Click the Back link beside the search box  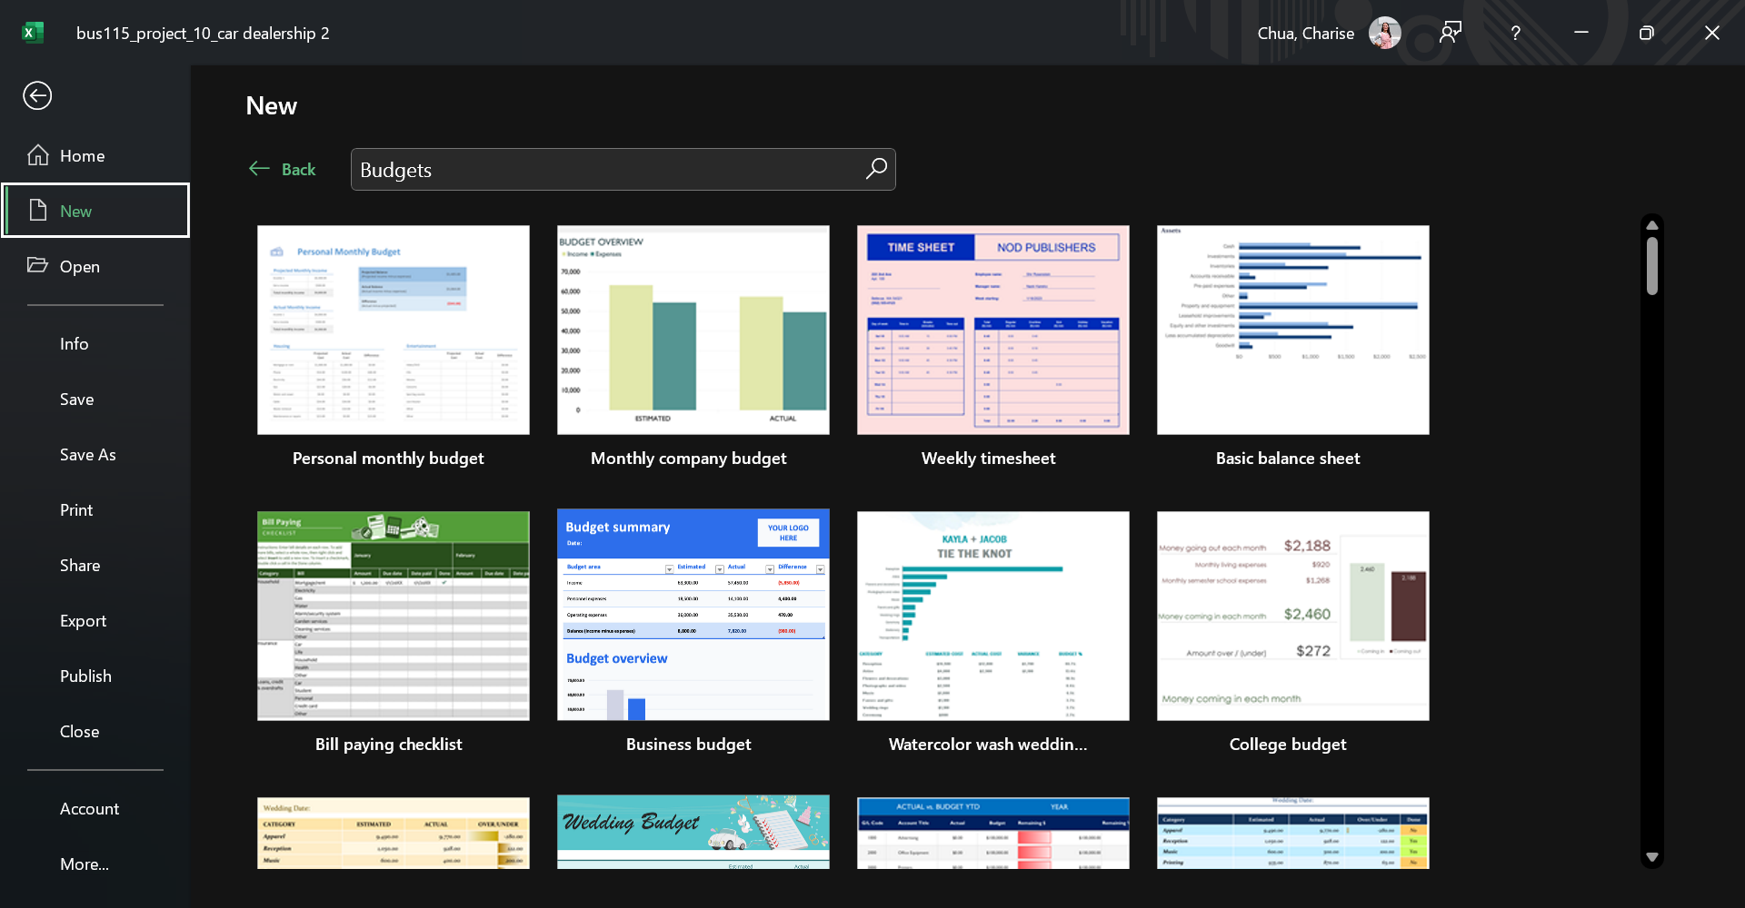pos(283,169)
